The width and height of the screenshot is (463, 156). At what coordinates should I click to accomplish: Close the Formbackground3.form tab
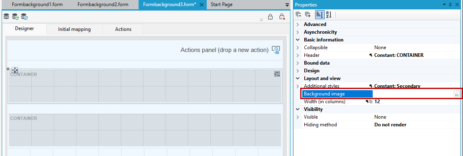coord(201,5)
